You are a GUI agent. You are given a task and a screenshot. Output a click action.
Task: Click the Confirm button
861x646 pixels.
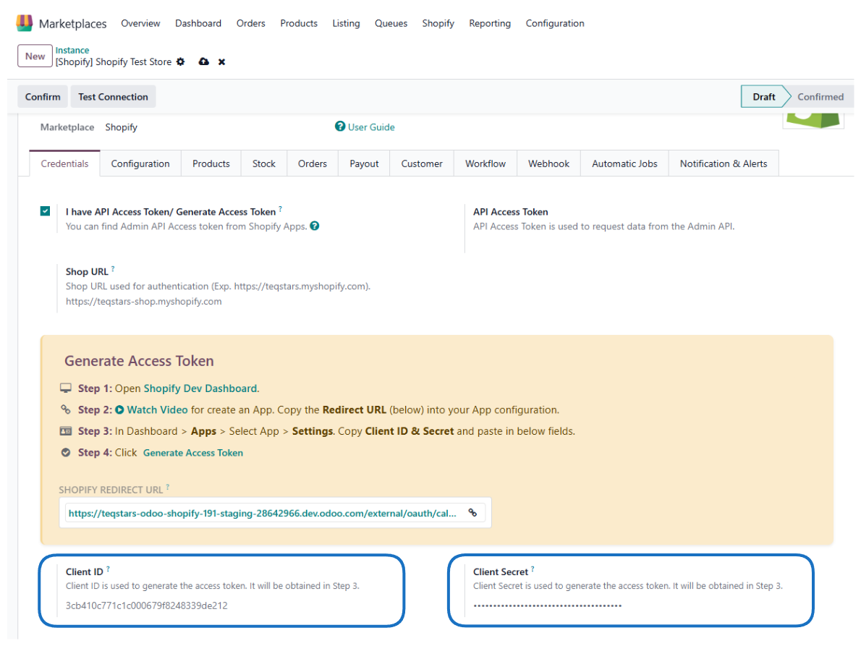pyautogui.click(x=43, y=97)
